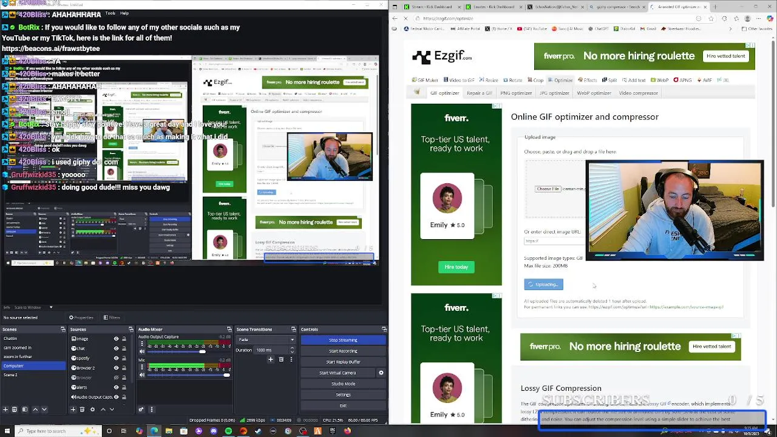Open advanced audio properties gears icon
This screenshot has width=777, height=437.
(141, 409)
